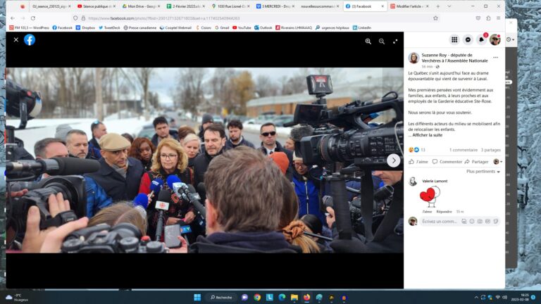Screen dimensions: 541x304
Task: Click the Facebook logo icon
Action: click(x=30, y=40)
